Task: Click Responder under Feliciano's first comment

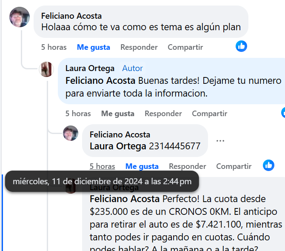Action: point(139,47)
